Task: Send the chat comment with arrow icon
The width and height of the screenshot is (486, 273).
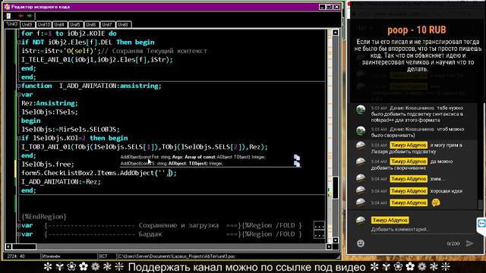Action: click(x=470, y=243)
